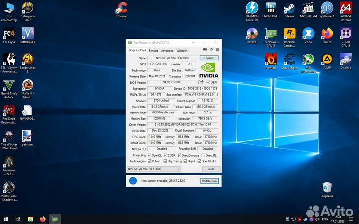The height and width of the screenshot is (224, 359).
Task: Open the AIMP player icon
Action: tap(327, 61)
